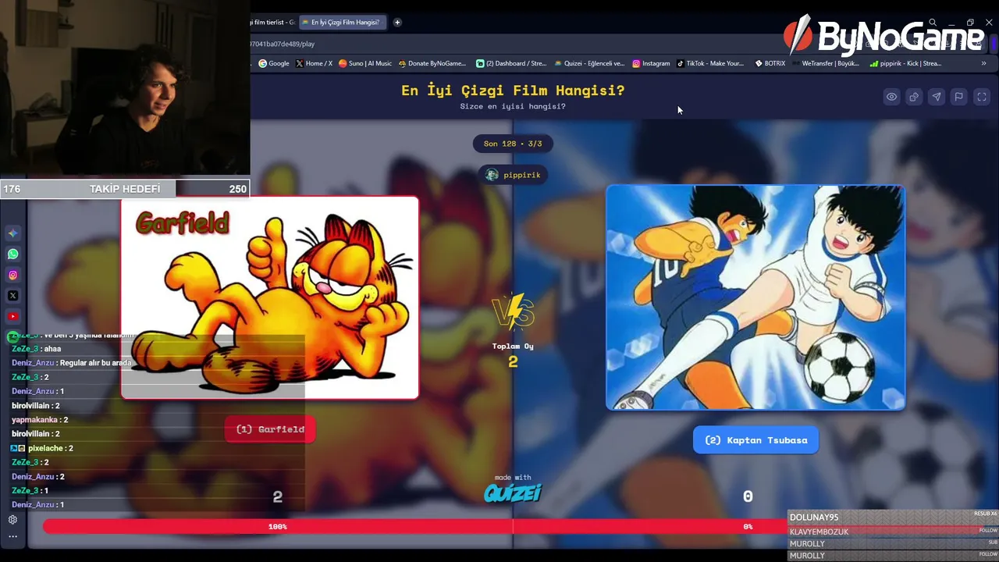The width and height of the screenshot is (999, 562).
Task: Click the KLAVYEMBOZUK follow alert entry
Action: (x=893, y=532)
